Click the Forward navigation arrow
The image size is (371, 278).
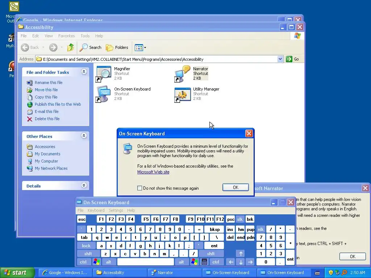point(53,47)
